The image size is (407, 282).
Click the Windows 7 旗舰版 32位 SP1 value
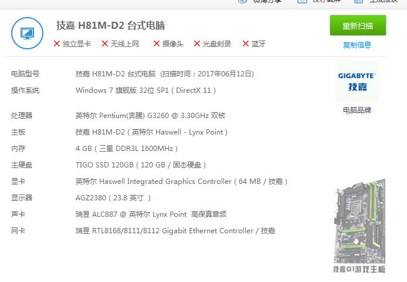(145, 90)
